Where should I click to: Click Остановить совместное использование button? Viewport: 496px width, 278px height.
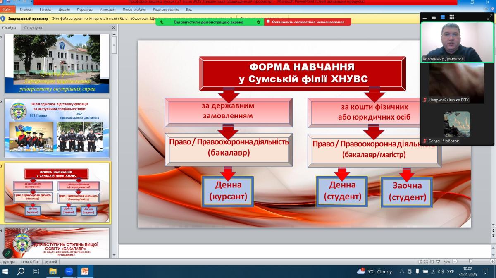tap(308, 22)
